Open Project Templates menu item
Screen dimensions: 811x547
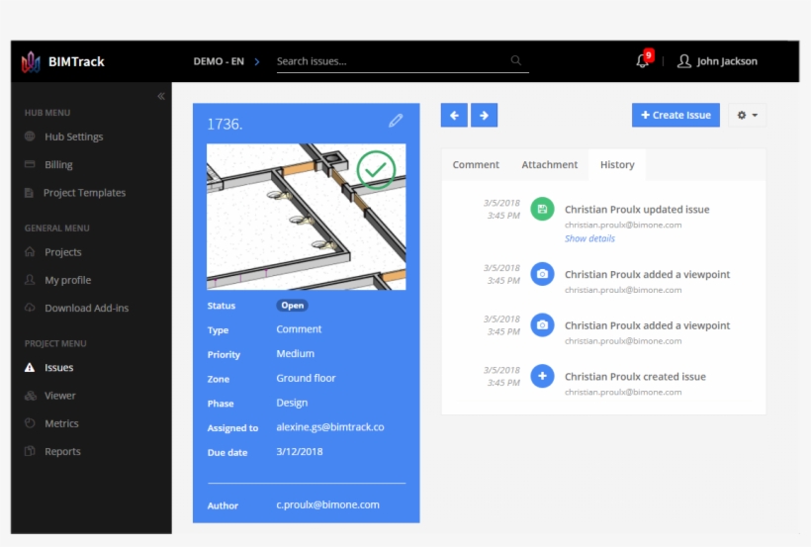point(85,193)
